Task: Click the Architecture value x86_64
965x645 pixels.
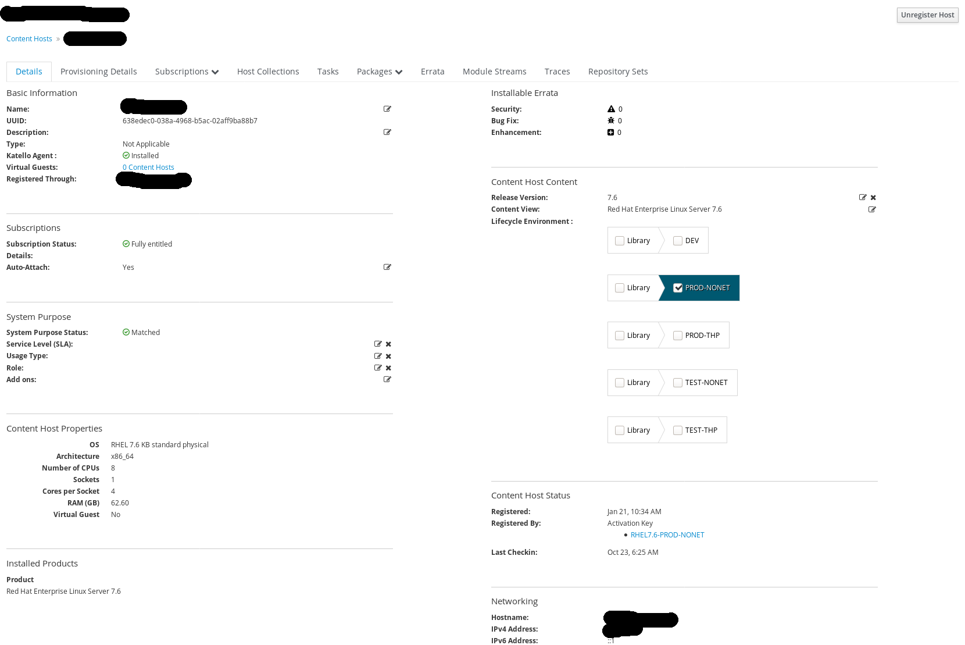Action: 122,456
